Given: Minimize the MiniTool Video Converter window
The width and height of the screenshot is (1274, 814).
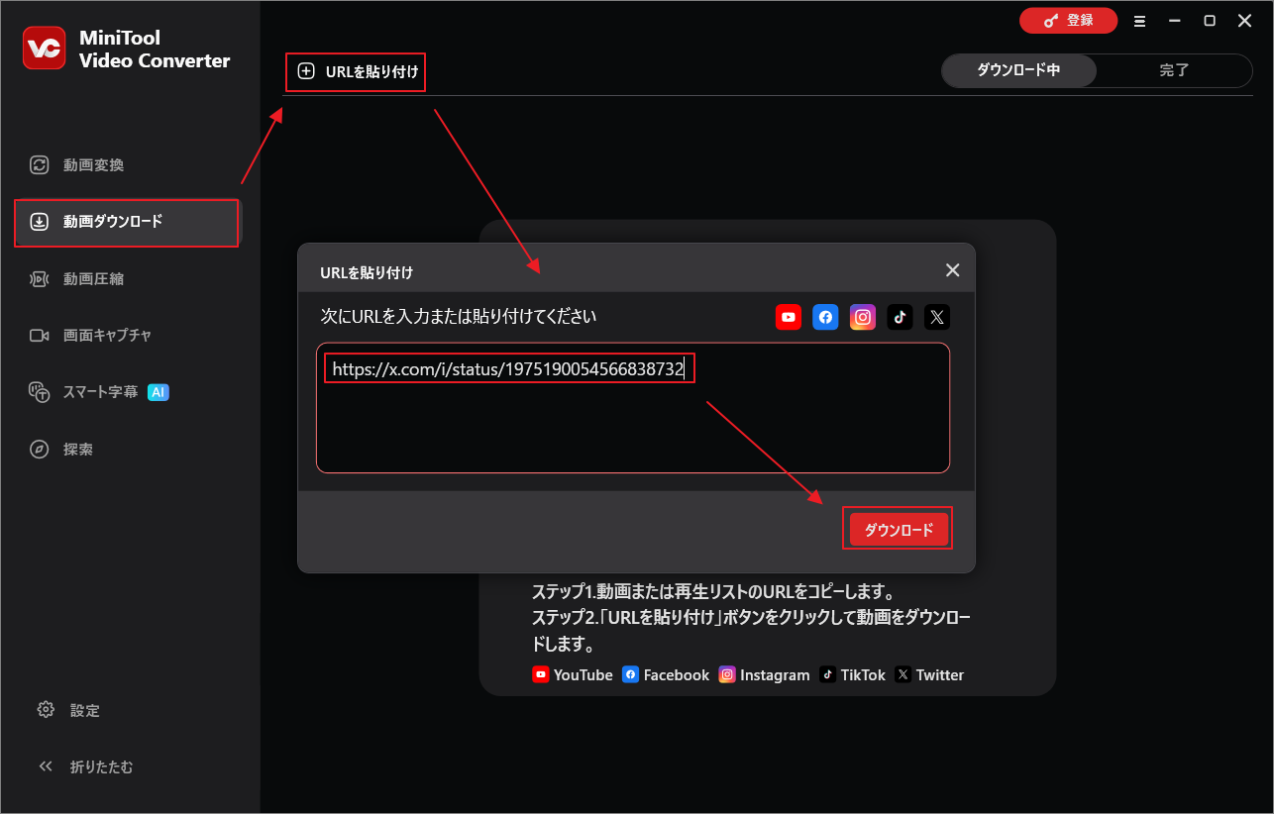Looking at the screenshot, I should tap(1174, 21).
